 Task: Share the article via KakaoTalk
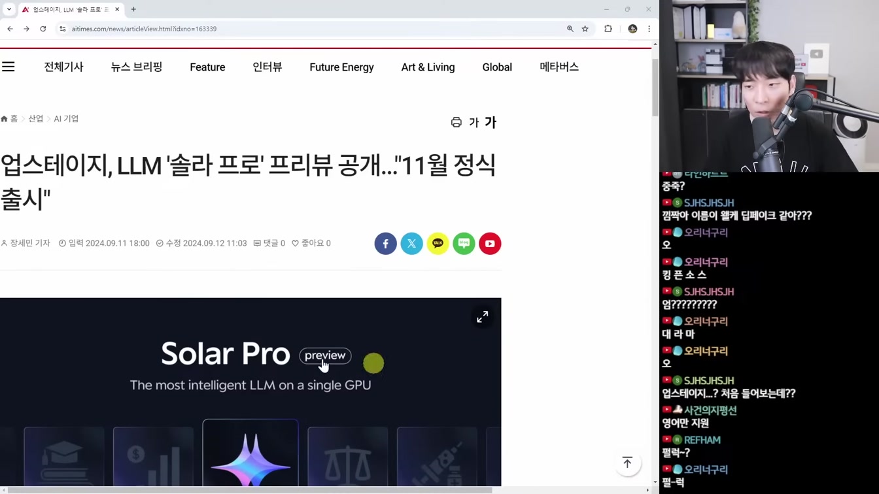pos(438,243)
